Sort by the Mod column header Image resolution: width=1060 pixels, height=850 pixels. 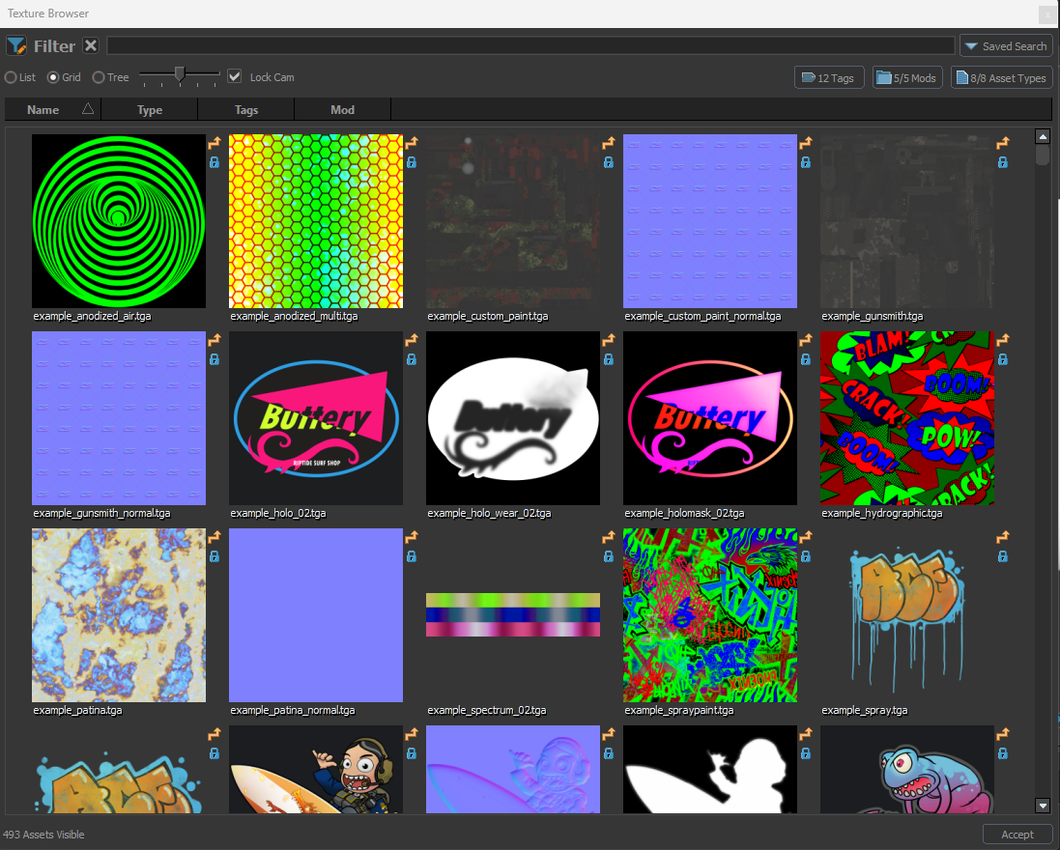point(343,109)
